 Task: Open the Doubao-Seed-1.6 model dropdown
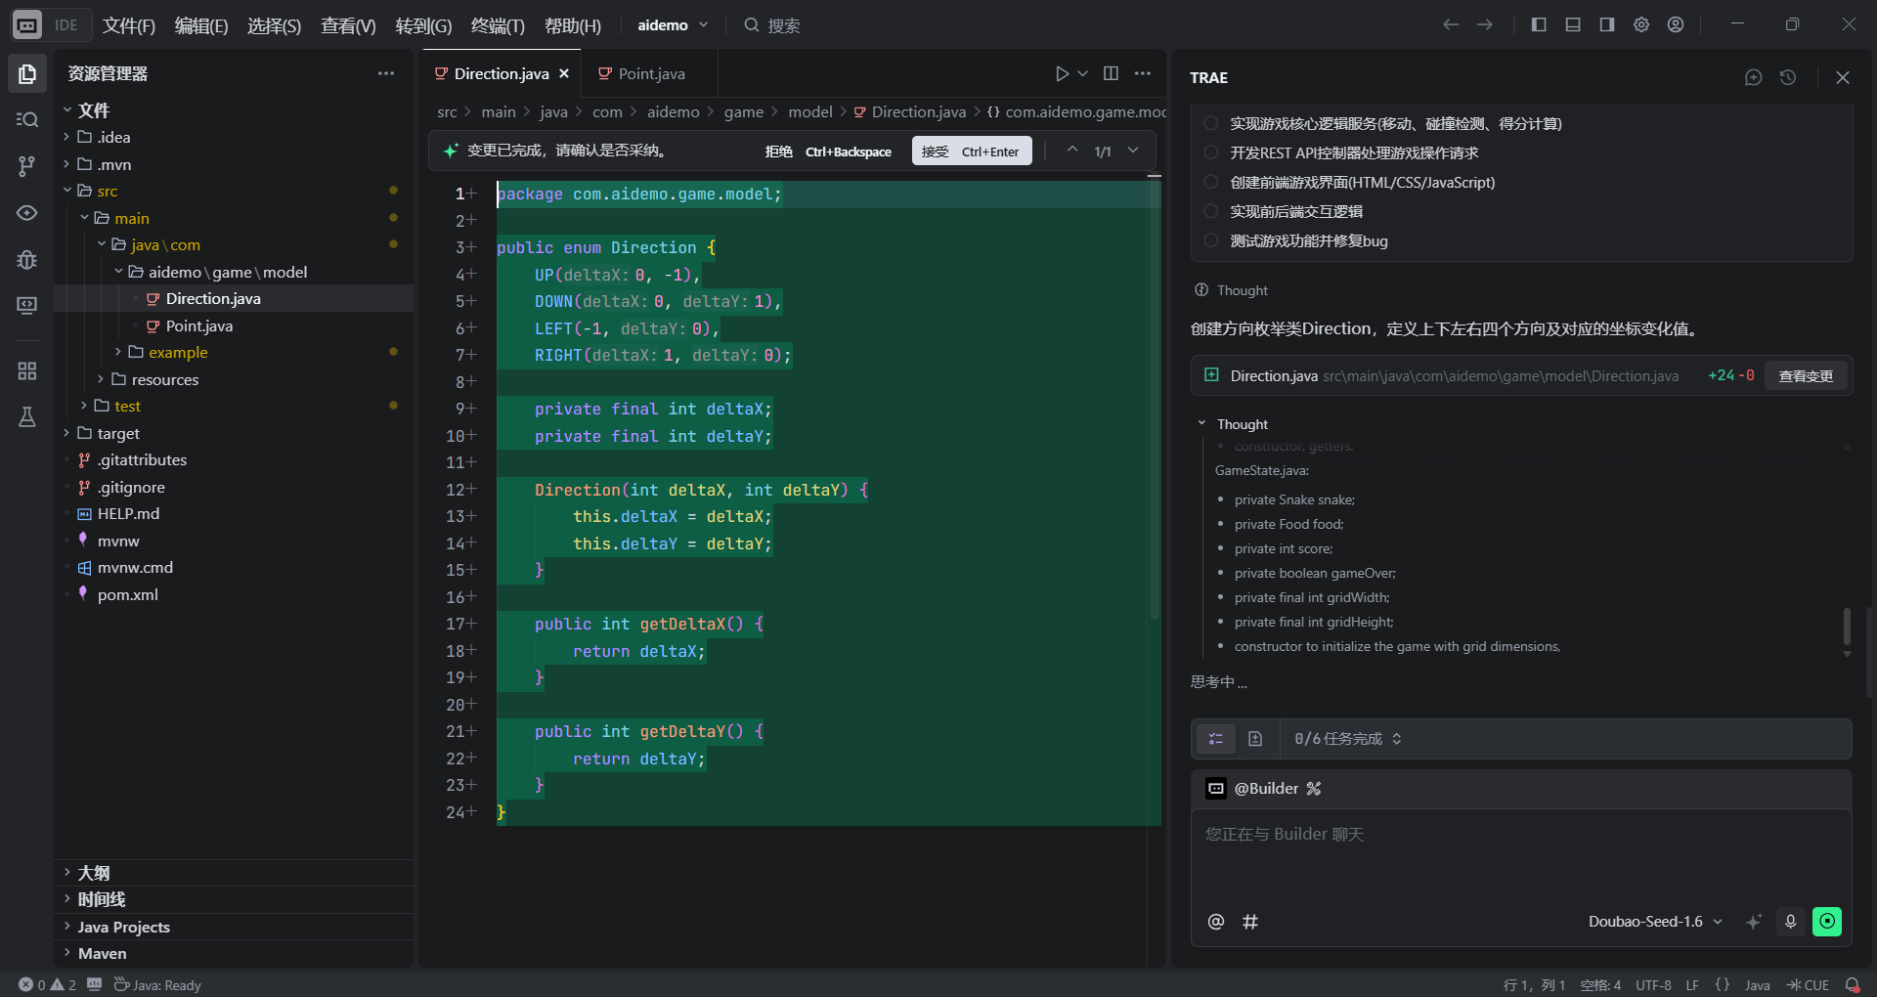(x=1654, y=921)
